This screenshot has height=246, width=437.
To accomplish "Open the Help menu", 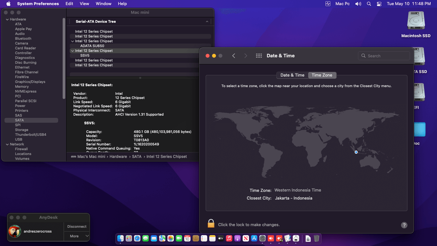I will pos(122,4).
